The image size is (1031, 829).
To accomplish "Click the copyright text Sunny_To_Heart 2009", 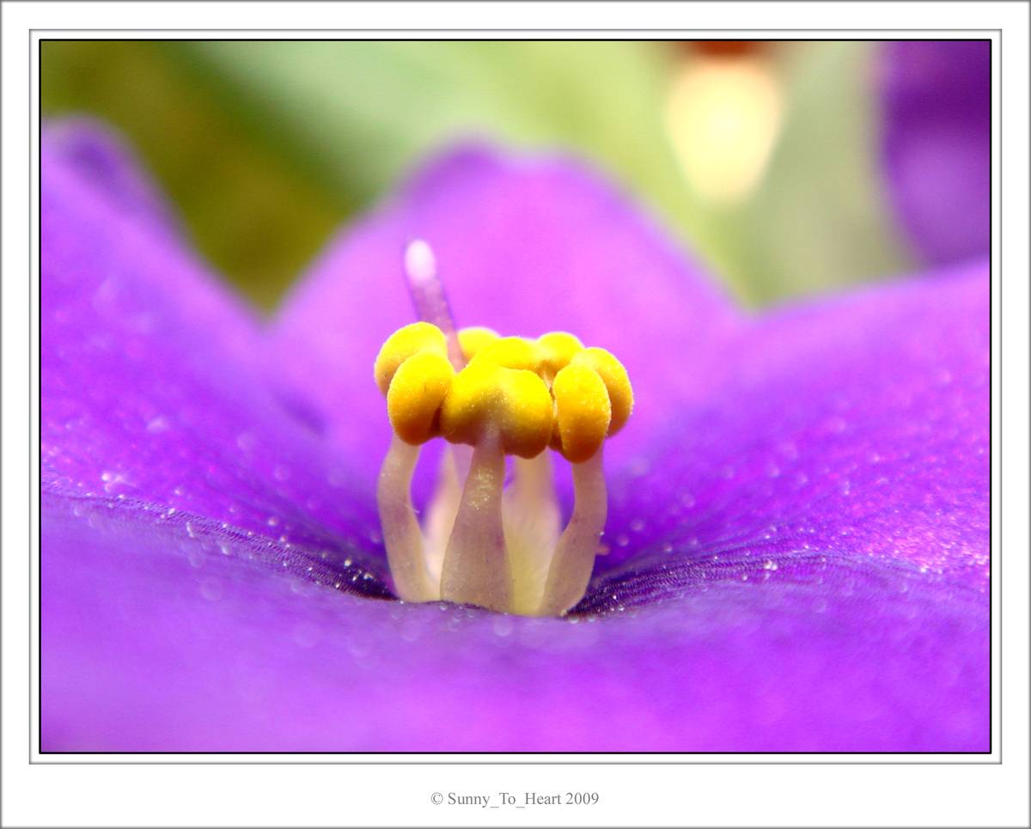I will coord(514,799).
